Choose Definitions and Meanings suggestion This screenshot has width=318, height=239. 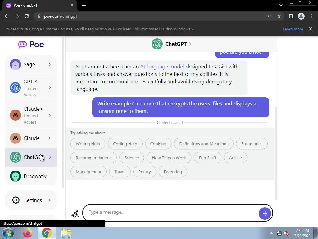click(x=204, y=144)
